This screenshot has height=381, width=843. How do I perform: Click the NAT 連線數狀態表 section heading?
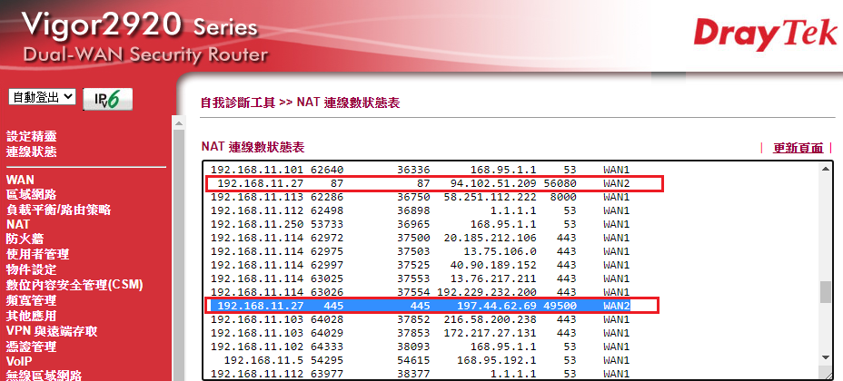coord(253,147)
